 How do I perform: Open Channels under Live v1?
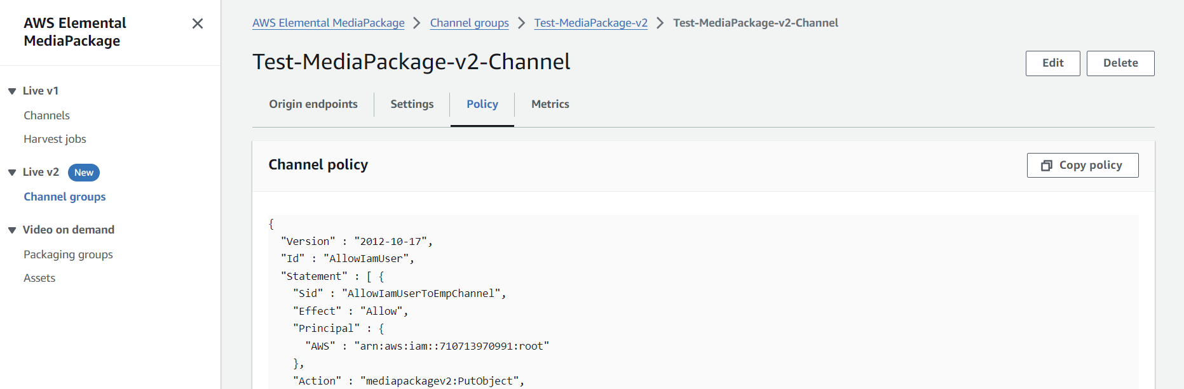(x=46, y=115)
